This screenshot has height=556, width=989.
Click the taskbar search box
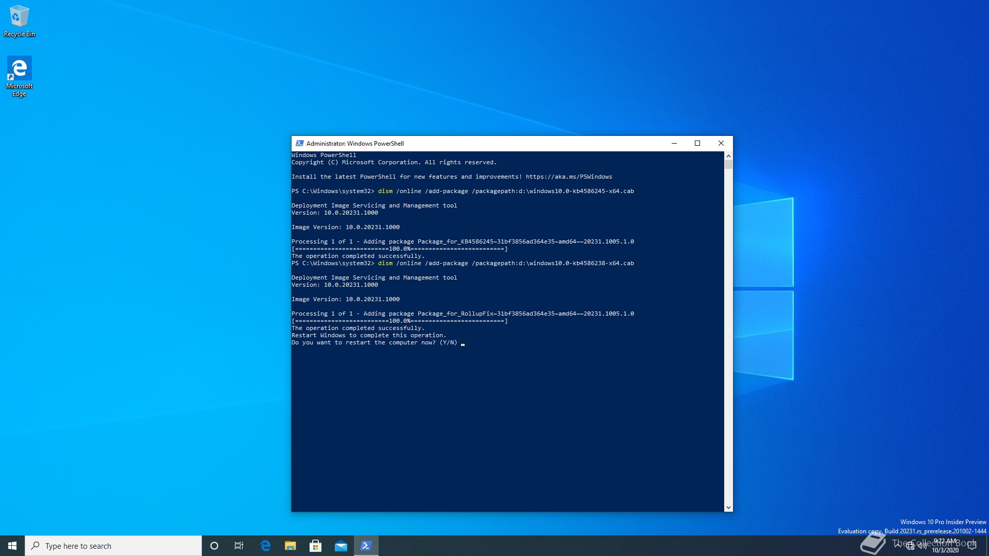click(x=113, y=546)
